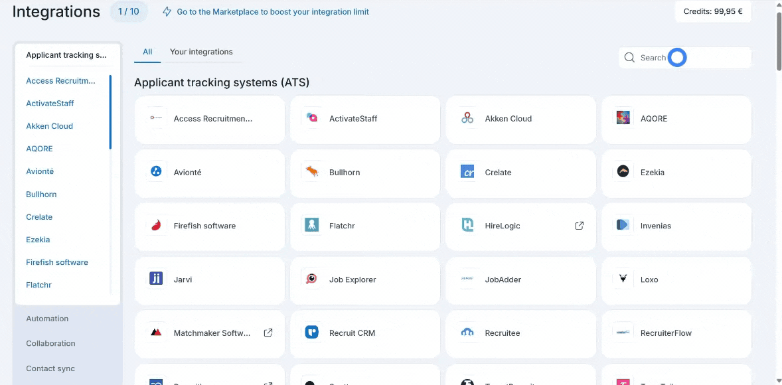Focus the Search input field

[x=685, y=58]
